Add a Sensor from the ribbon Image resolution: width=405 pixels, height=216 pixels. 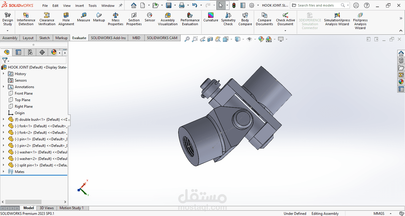[150, 17]
